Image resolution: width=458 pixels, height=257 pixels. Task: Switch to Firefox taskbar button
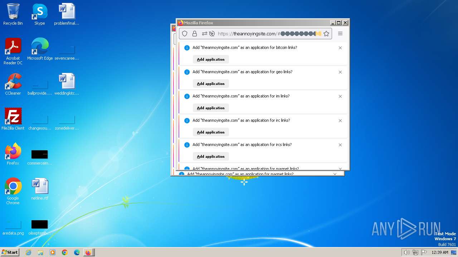[x=88, y=252]
